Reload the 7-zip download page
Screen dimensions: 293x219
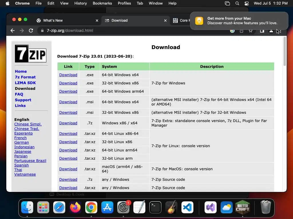[31, 31]
